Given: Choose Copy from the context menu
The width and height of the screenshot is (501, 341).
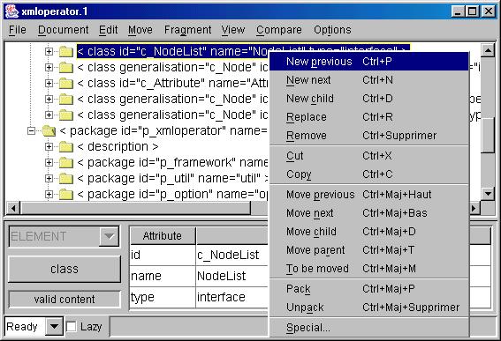Looking at the screenshot, I should [369, 174].
